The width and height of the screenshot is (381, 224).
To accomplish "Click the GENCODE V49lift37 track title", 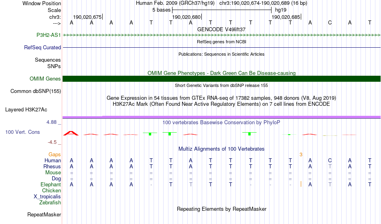I will coord(221,29).
